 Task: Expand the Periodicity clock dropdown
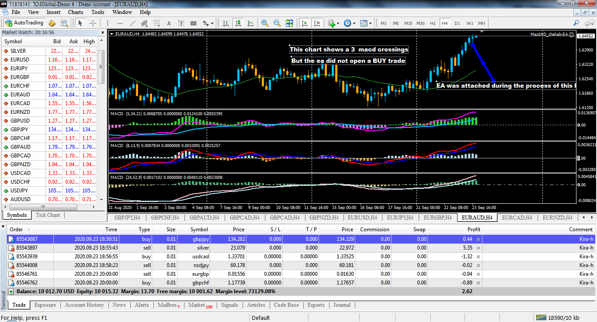[354, 23]
